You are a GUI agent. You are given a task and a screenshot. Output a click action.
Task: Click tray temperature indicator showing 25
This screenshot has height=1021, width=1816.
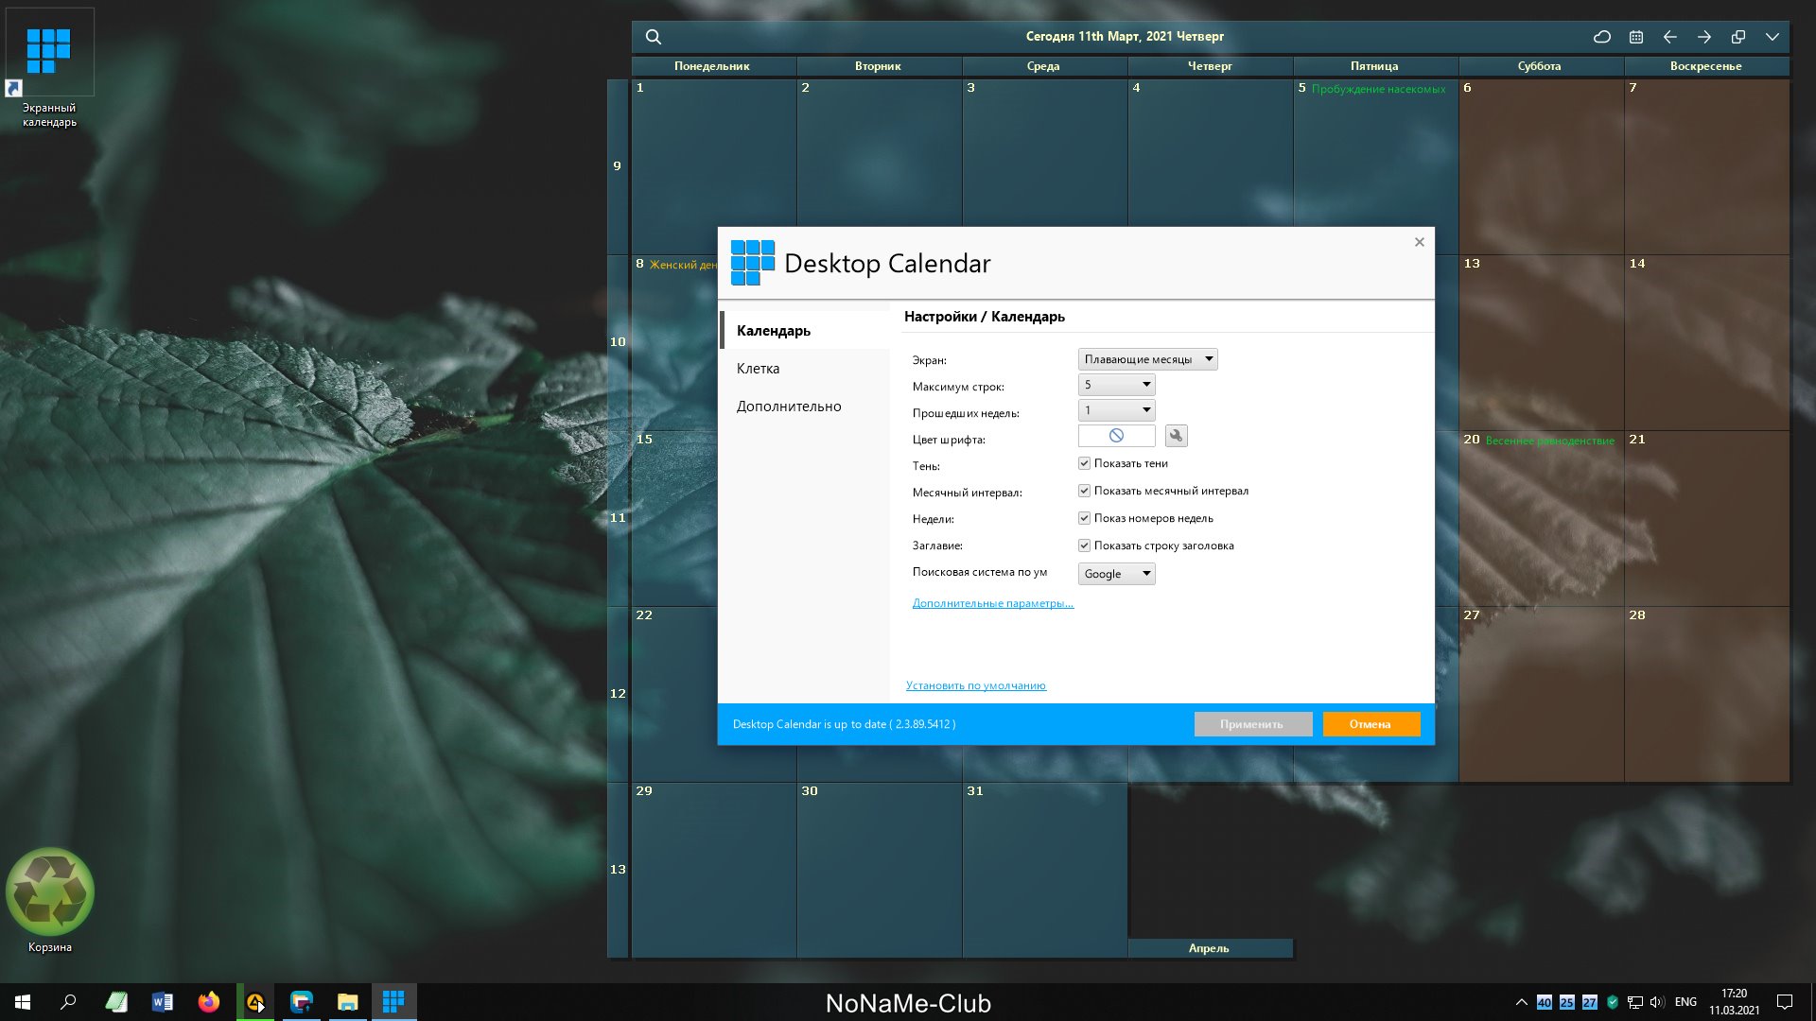pos(1567,1002)
